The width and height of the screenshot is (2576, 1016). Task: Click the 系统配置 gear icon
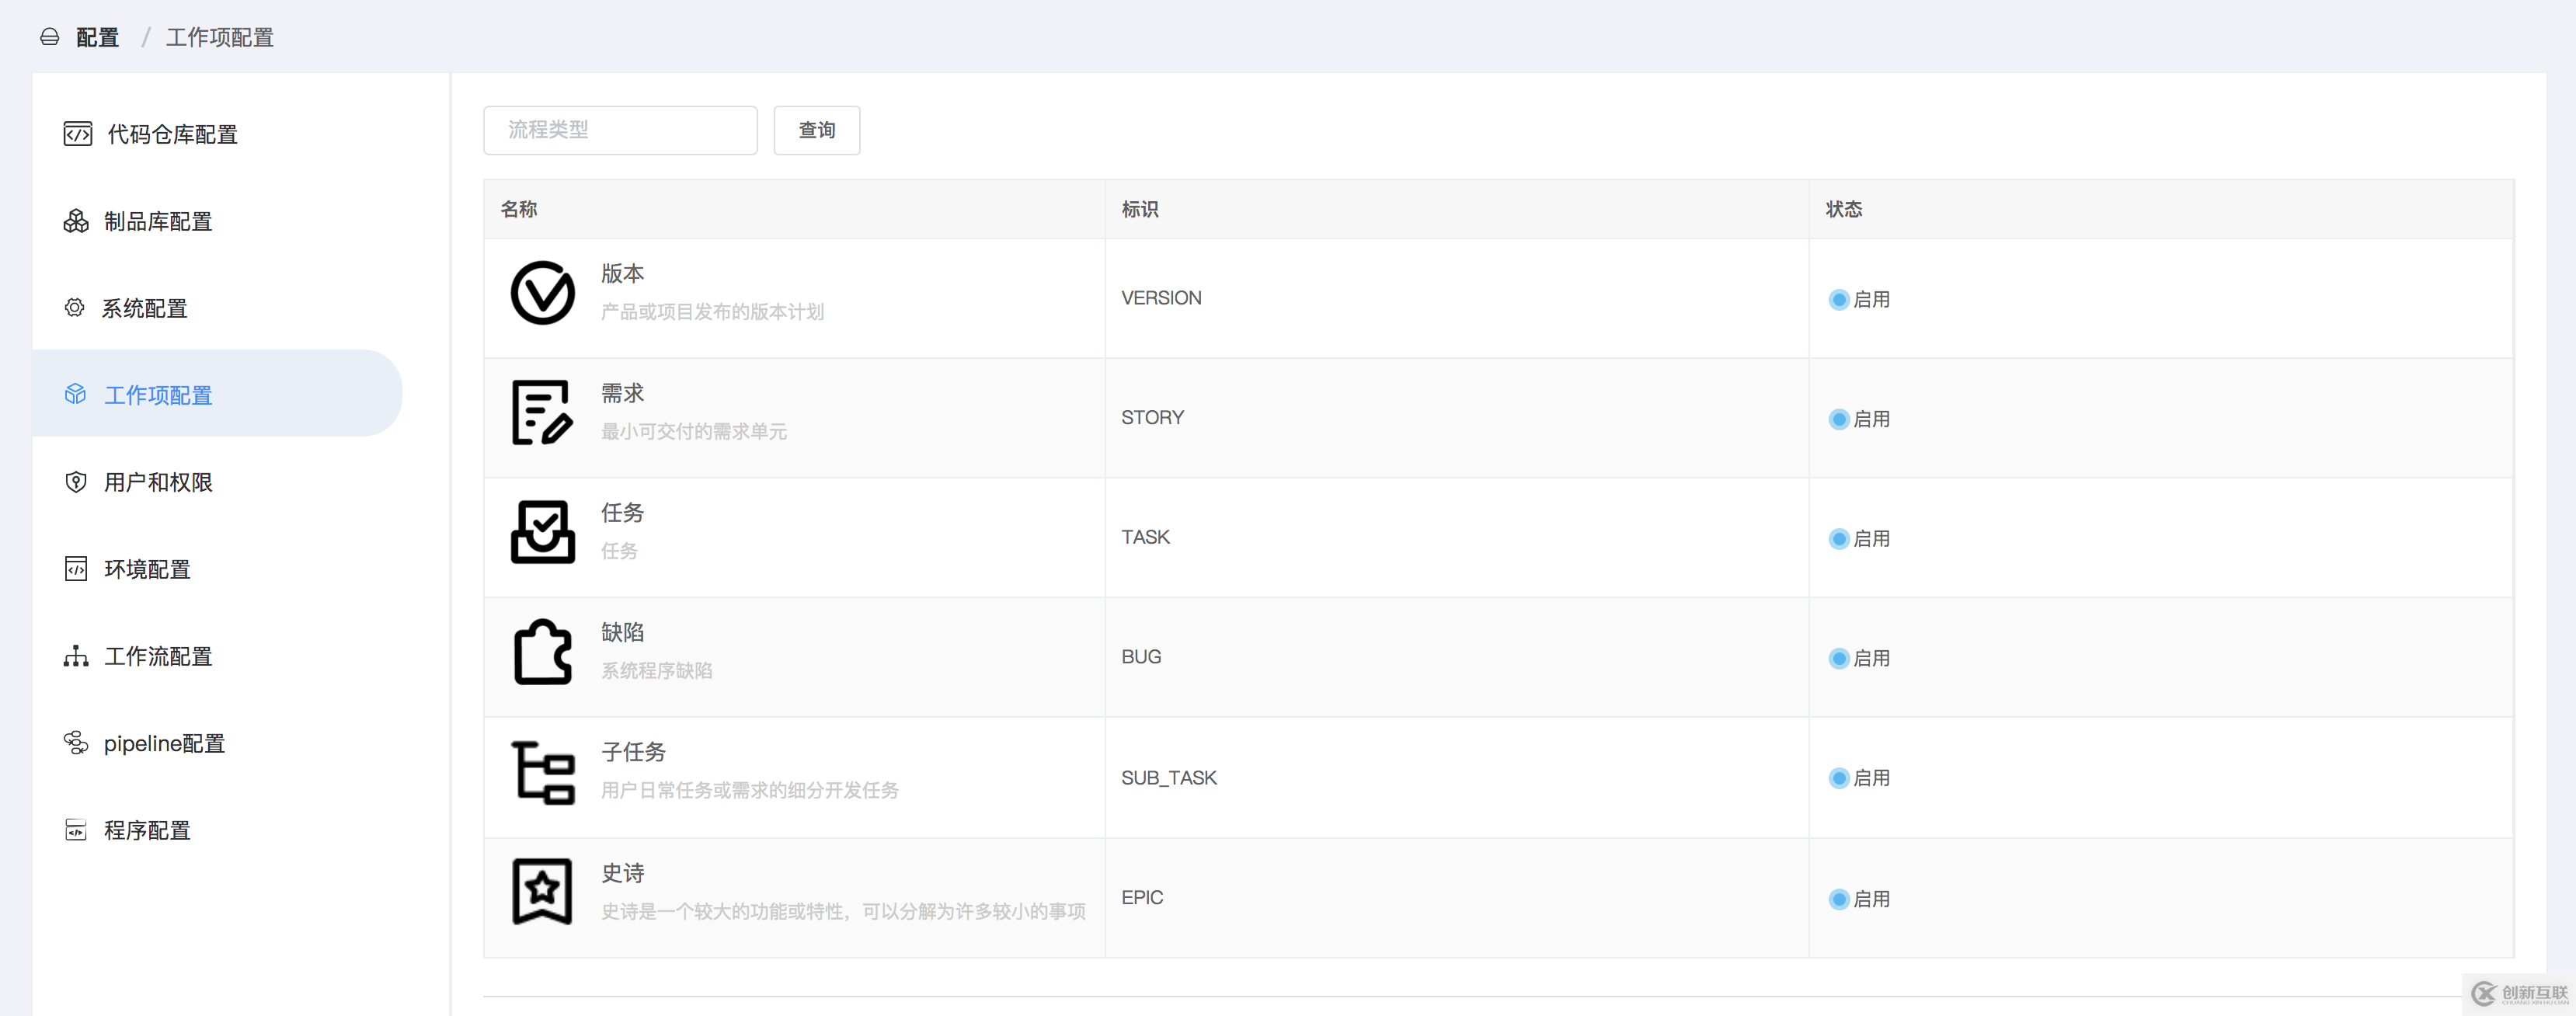point(74,308)
